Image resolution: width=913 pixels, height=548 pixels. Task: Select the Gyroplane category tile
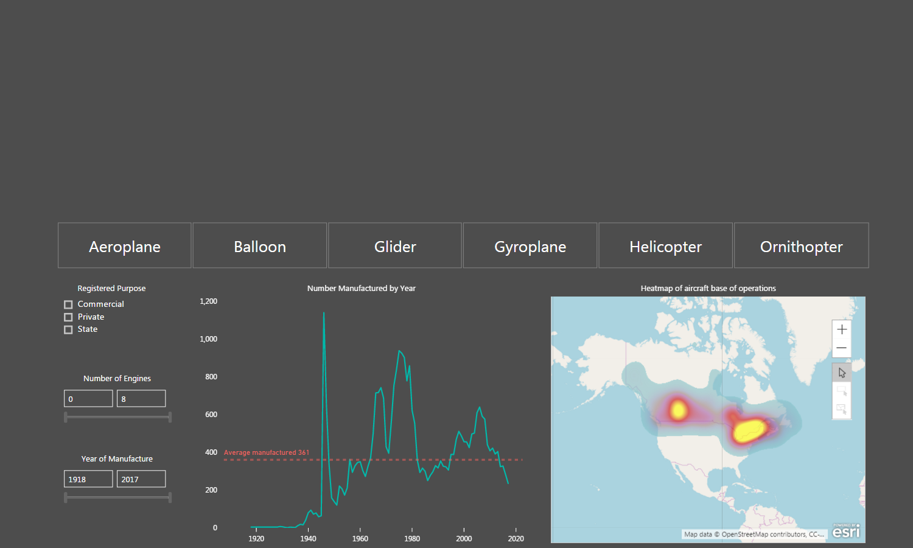530,245
